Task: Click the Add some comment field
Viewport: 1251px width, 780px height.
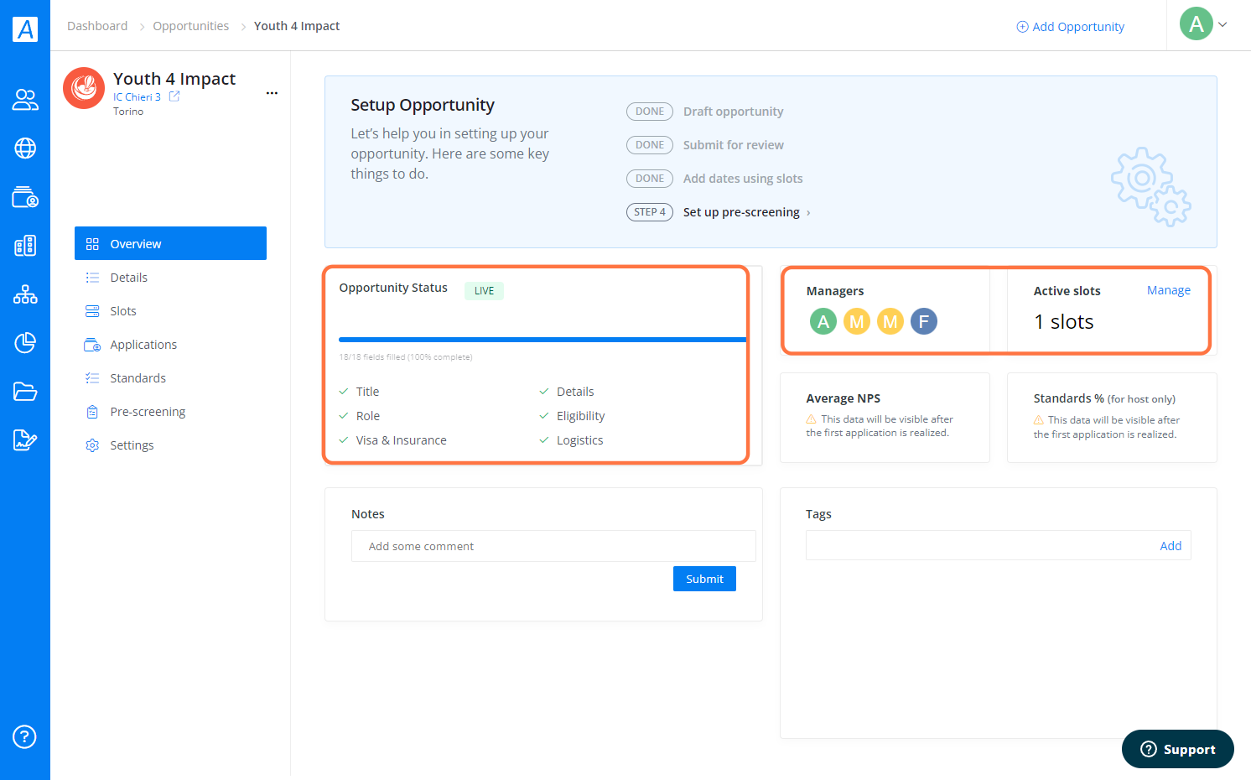Action: pos(553,546)
